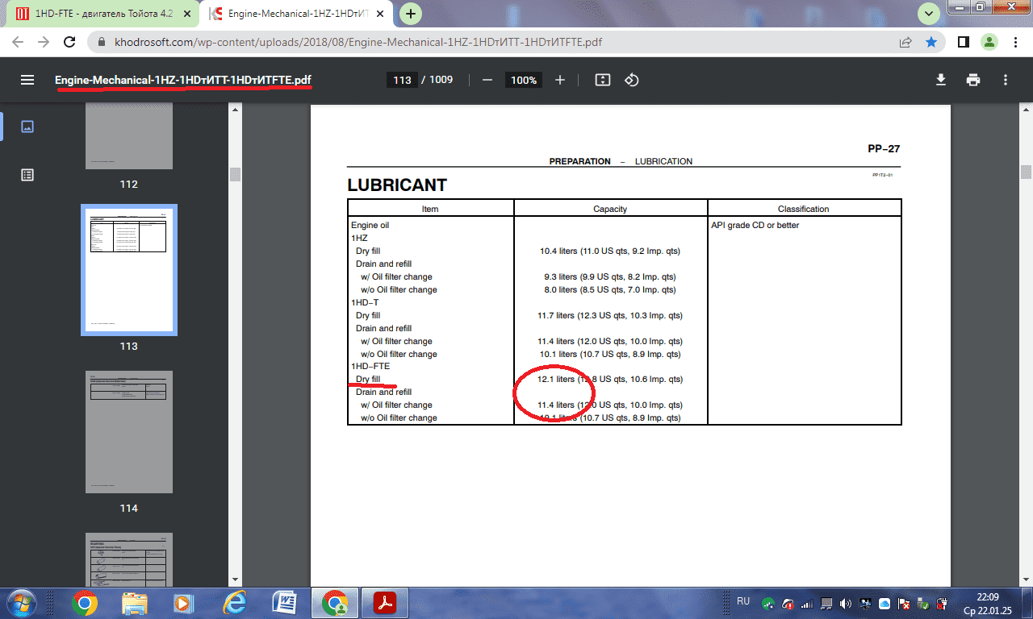Open Word from the Windows taskbar
The width and height of the screenshot is (1033, 619).
[x=285, y=602]
